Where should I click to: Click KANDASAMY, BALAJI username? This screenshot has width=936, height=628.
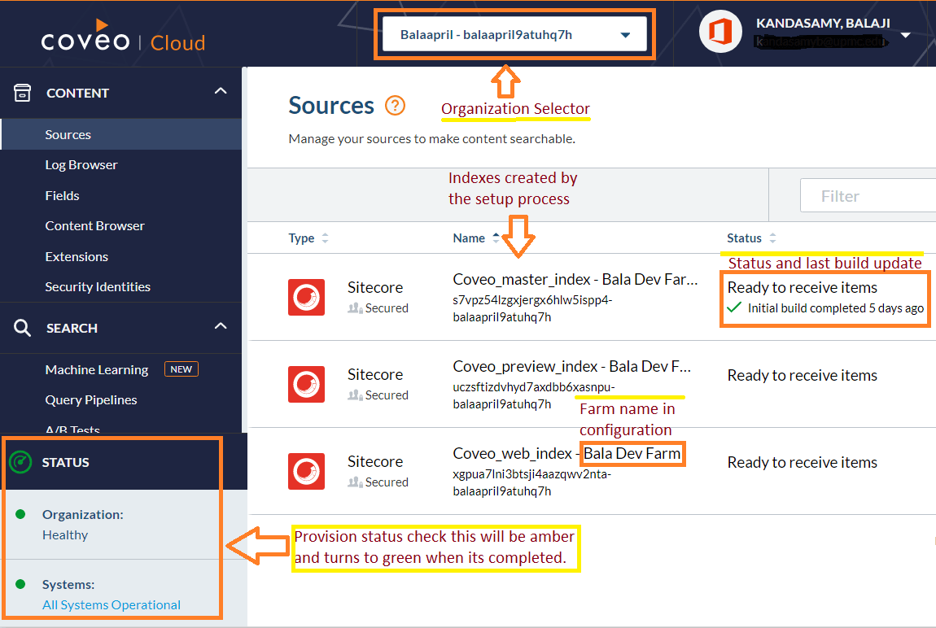pyautogui.click(x=823, y=24)
